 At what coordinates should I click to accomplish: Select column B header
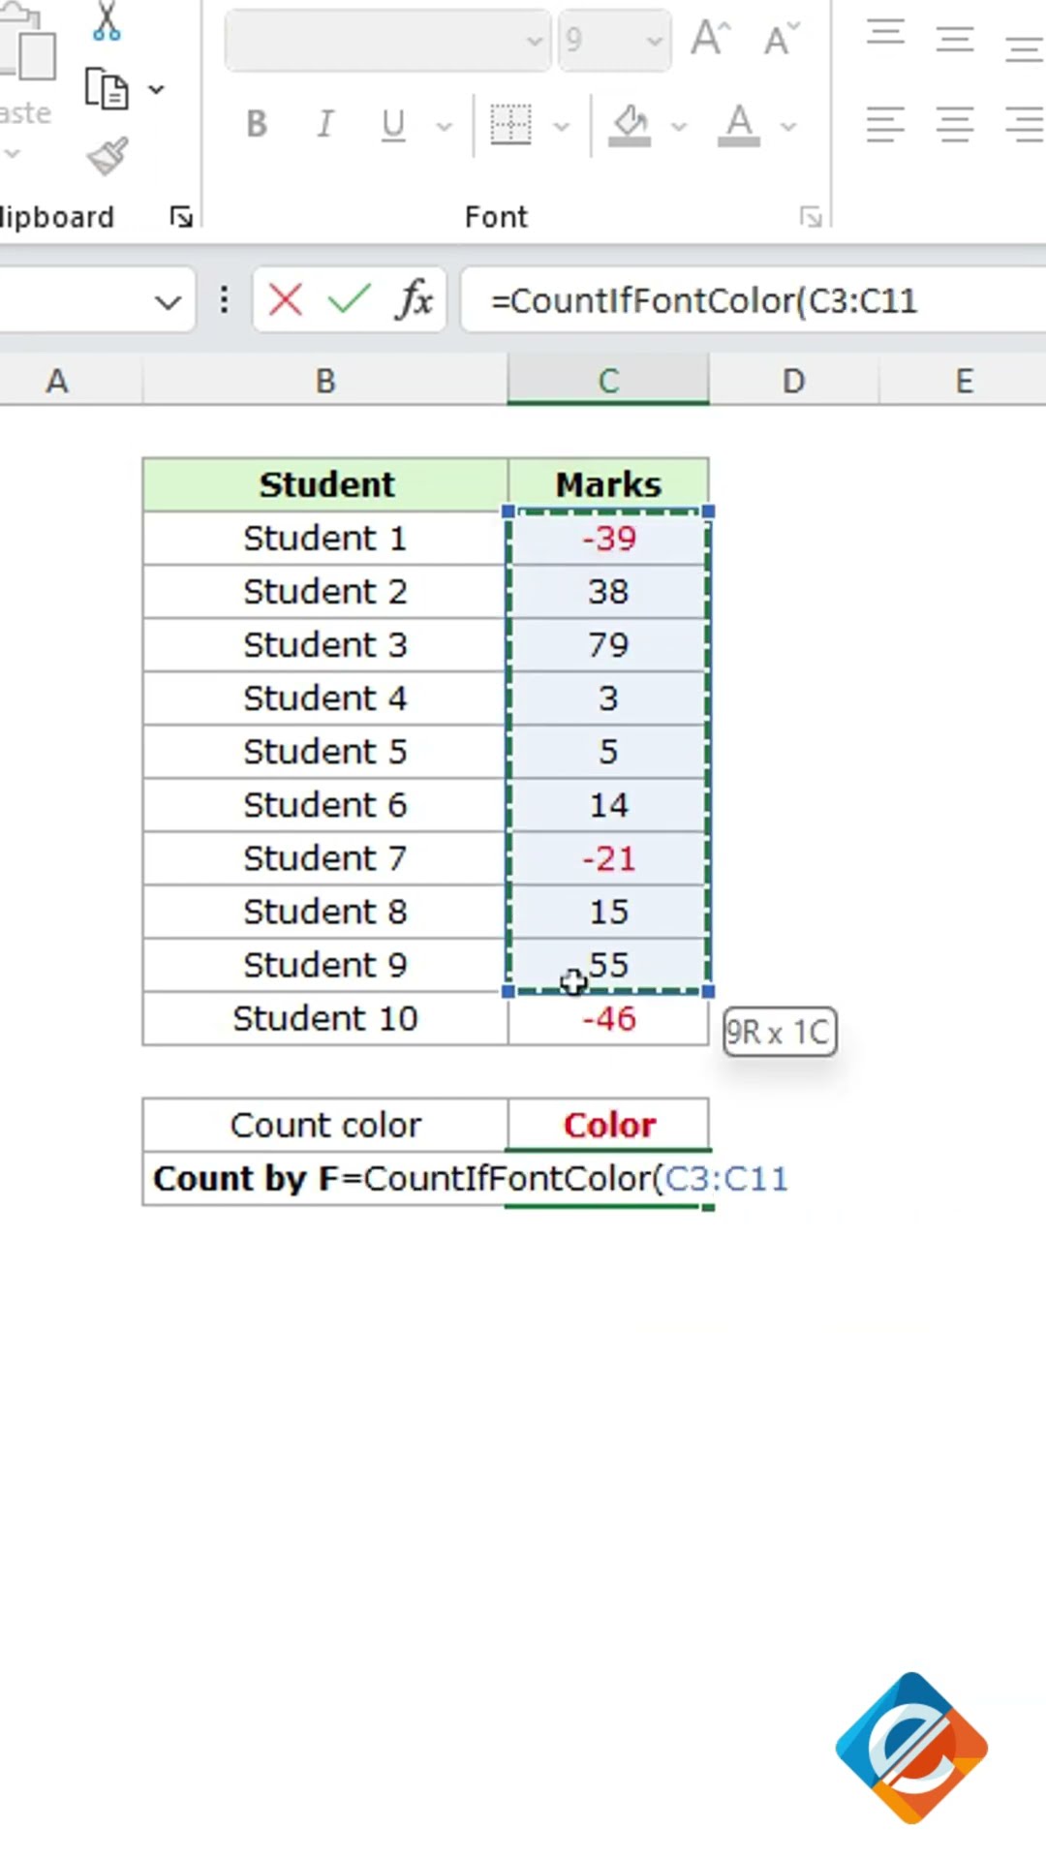[325, 381]
